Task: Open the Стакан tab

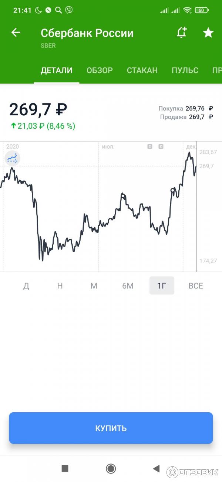Action: pyautogui.click(x=142, y=70)
